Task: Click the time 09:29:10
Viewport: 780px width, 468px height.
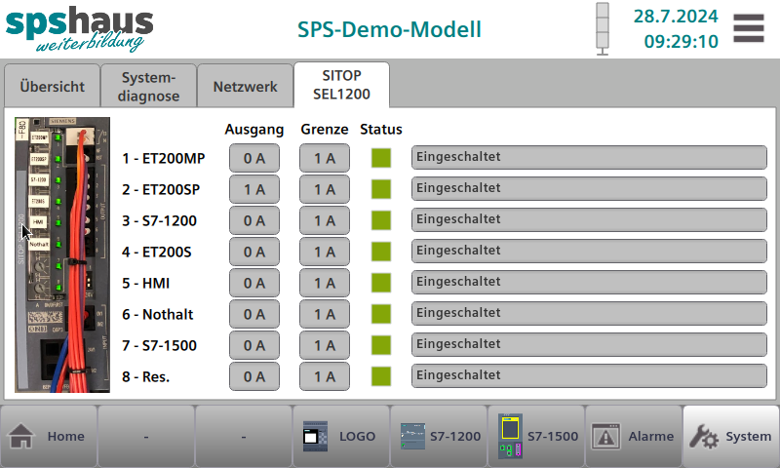Action: 681,41
